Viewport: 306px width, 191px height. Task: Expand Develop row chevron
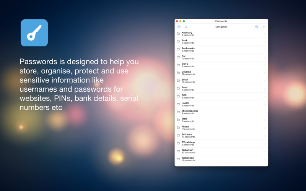265,73
